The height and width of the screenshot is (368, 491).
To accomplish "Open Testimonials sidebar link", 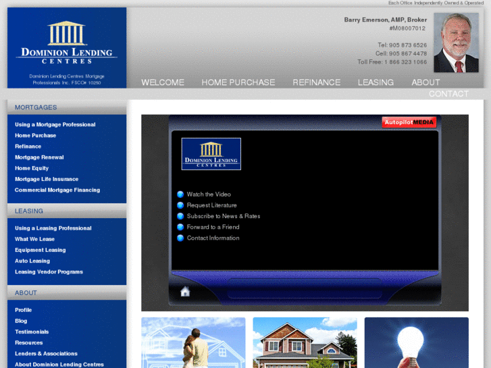I will (x=32, y=332).
